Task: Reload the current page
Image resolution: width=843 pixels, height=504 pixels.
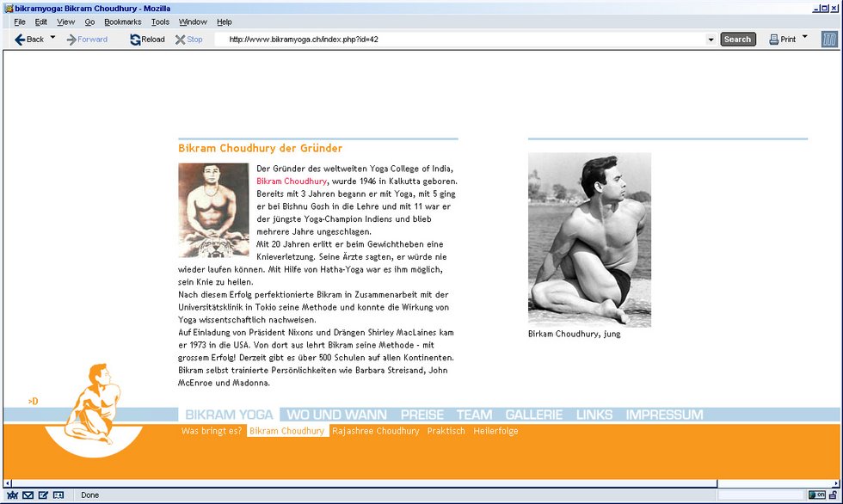Action: (x=147, y=40)
